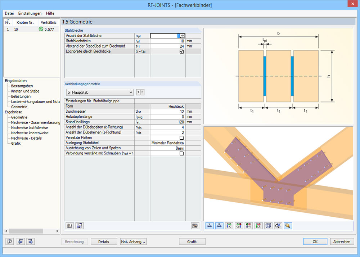The height and width of the screenshot is (257, 360).
Task: Click spinner on Anzahl der Stahlbleche field
Action: tap(183, 36)
